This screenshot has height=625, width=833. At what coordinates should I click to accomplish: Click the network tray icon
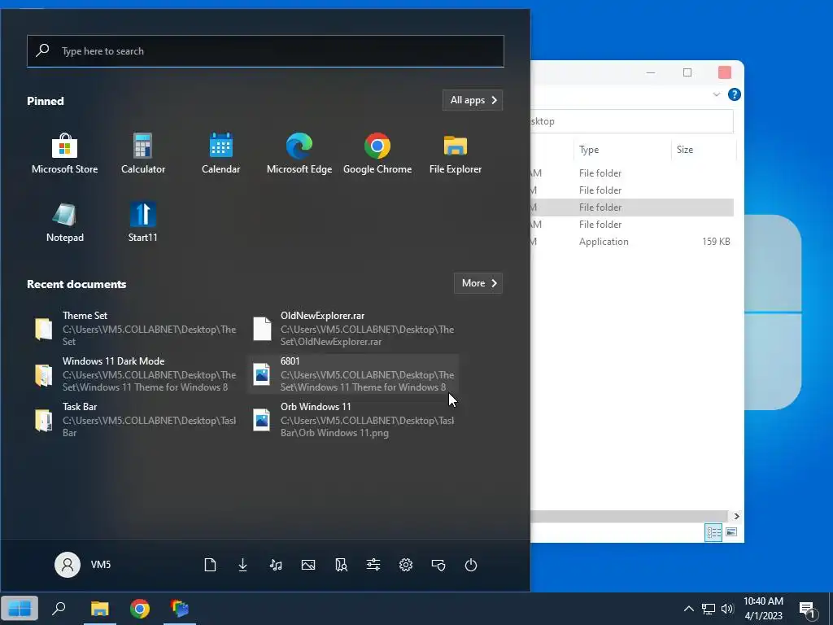tap(709, 609)
